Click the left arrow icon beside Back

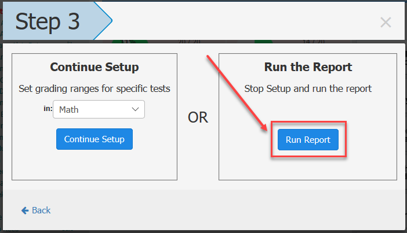[25, 210]
